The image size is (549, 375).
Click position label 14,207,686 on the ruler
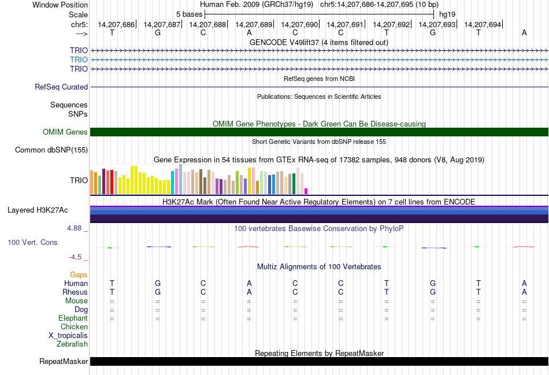pos(116,24)
